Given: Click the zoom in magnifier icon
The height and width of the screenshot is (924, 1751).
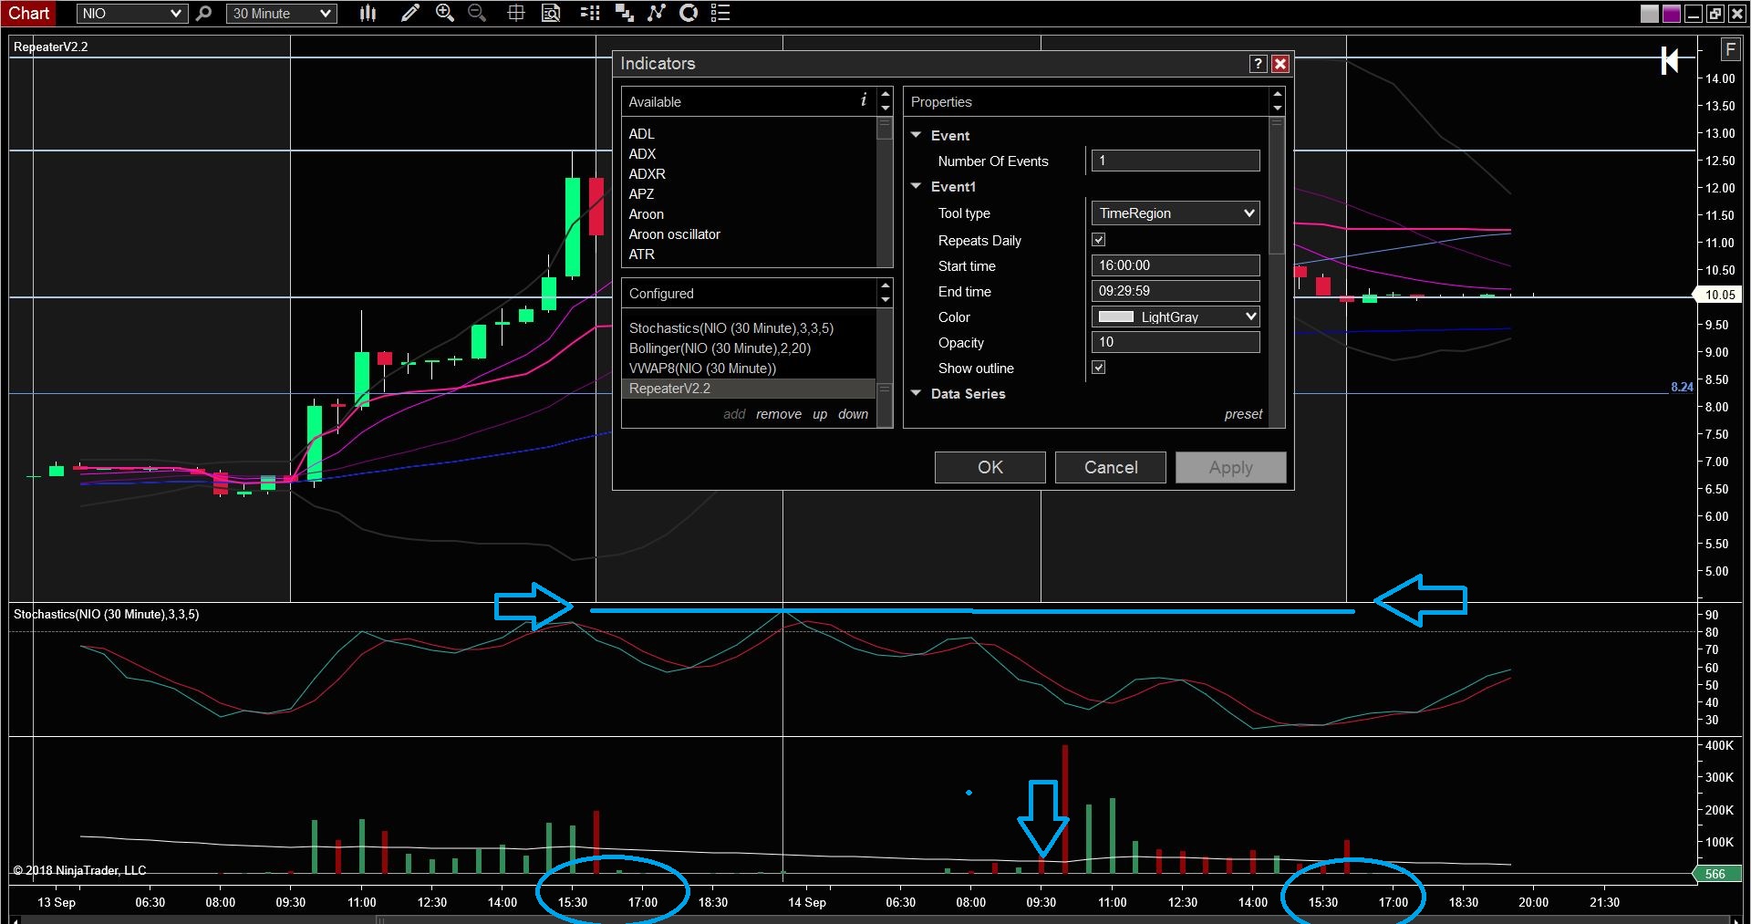Looking at the screenshot, I should [x=445, y=13].
